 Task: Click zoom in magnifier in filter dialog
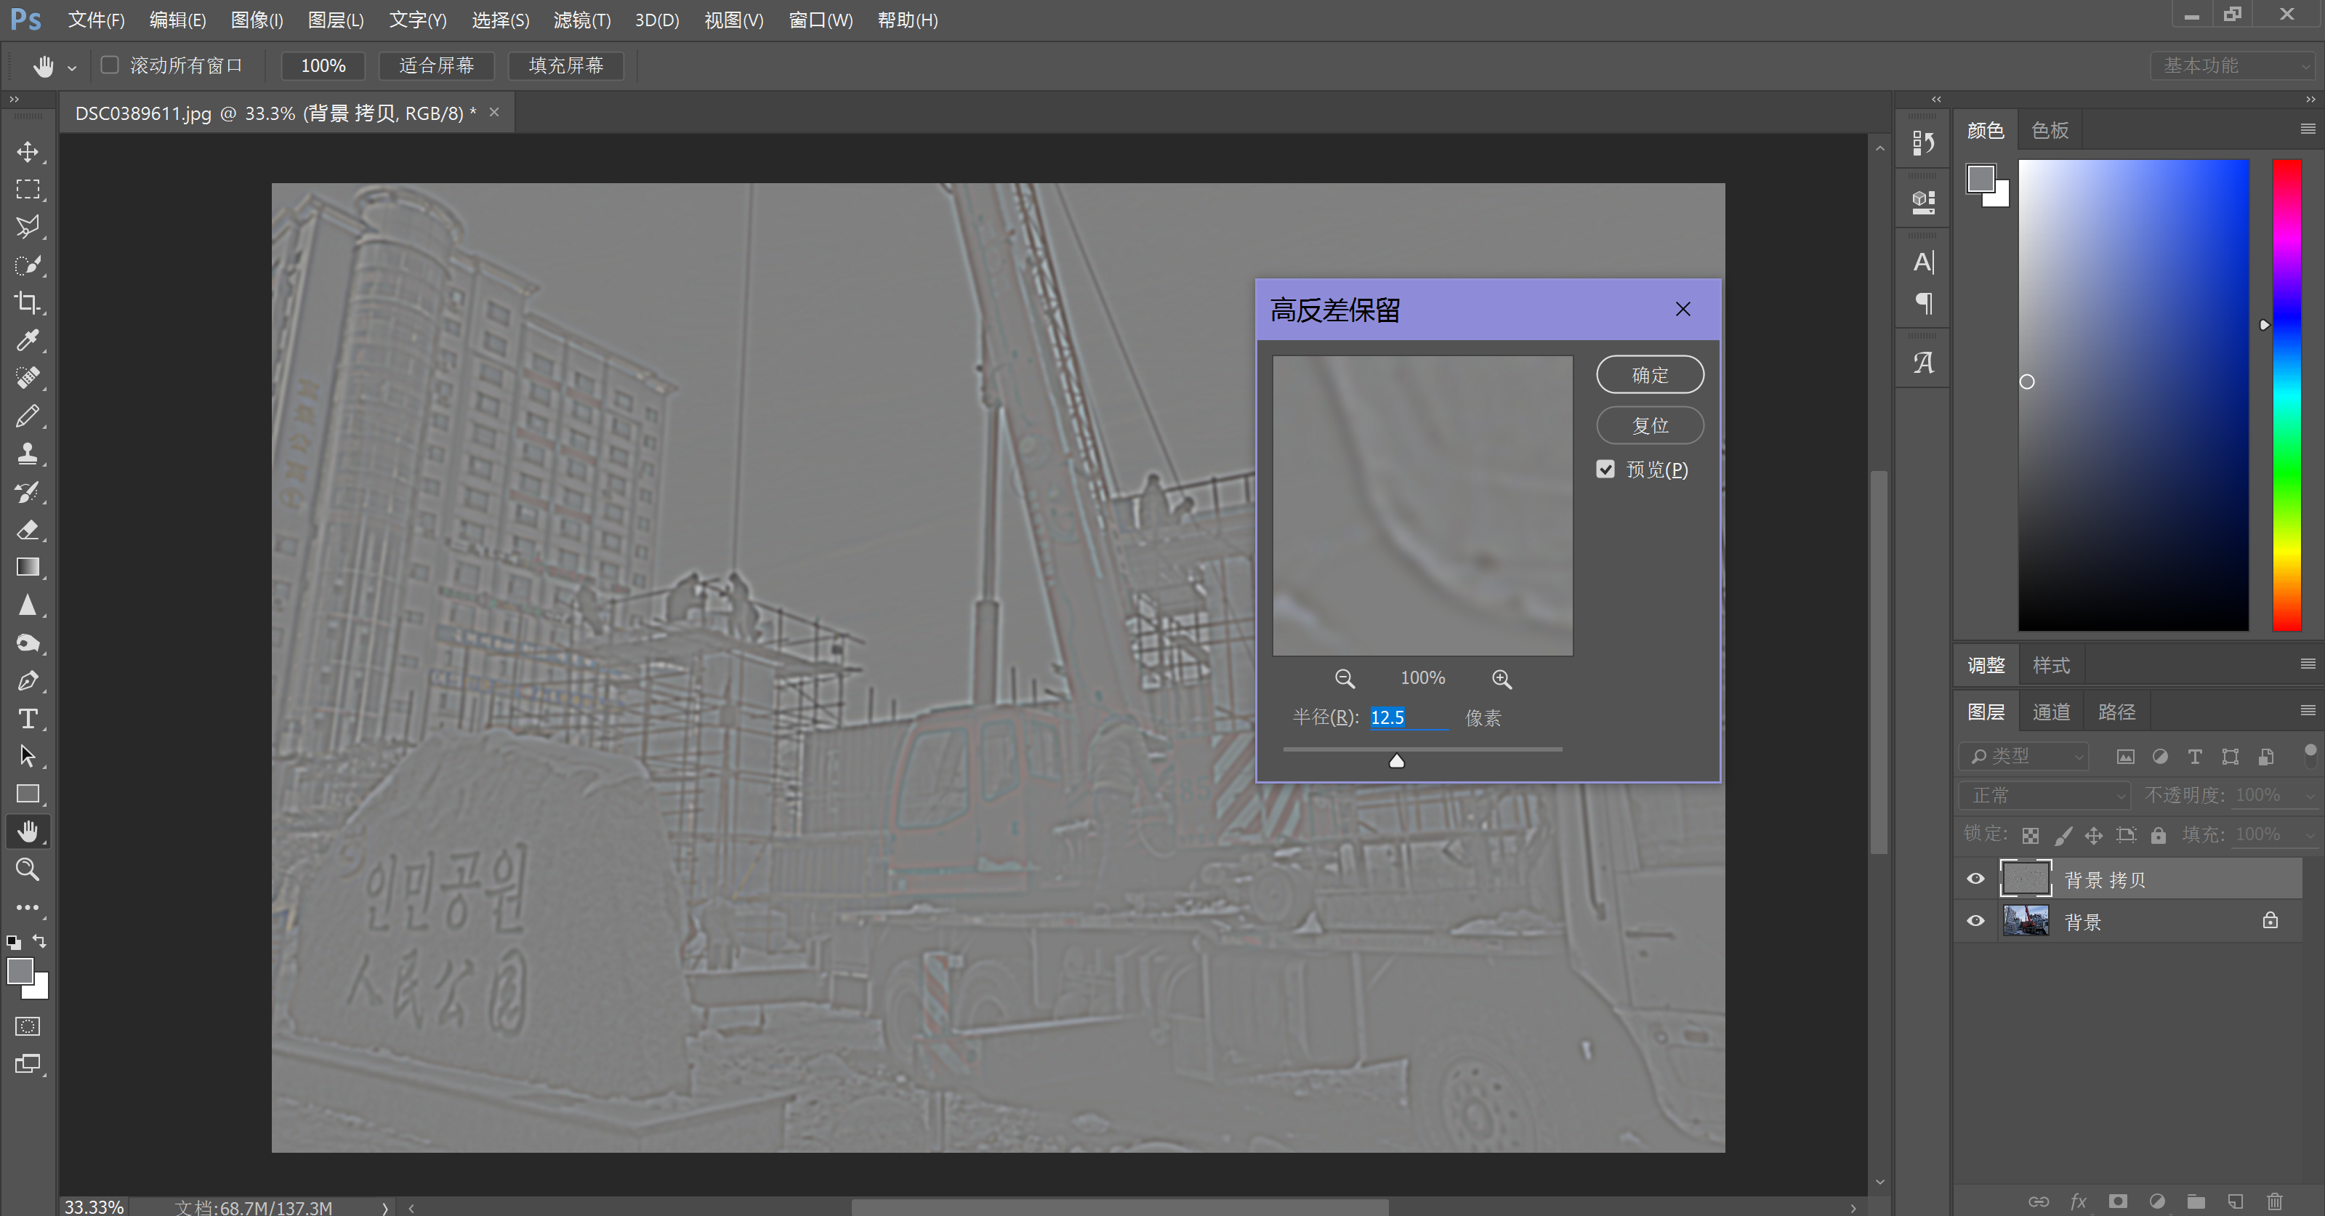coord(1501,679)
